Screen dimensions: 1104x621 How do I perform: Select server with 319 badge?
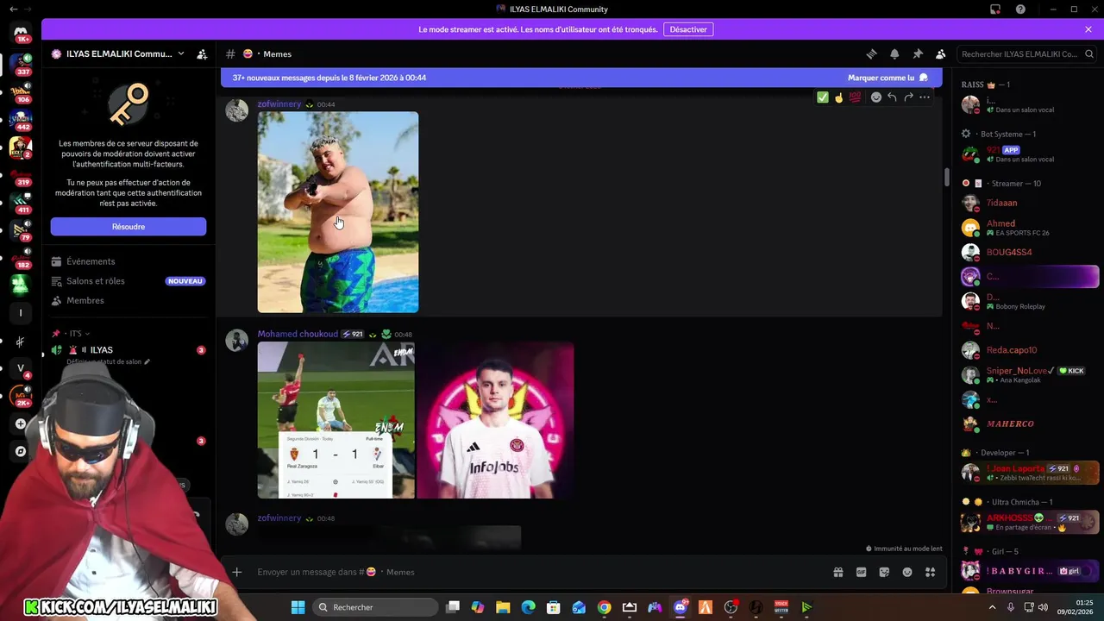coord(21,174)
